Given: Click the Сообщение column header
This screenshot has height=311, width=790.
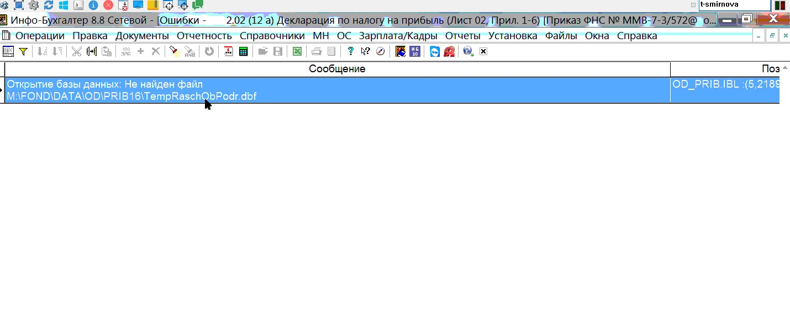Looking at the screenshot, I should 337,69.
